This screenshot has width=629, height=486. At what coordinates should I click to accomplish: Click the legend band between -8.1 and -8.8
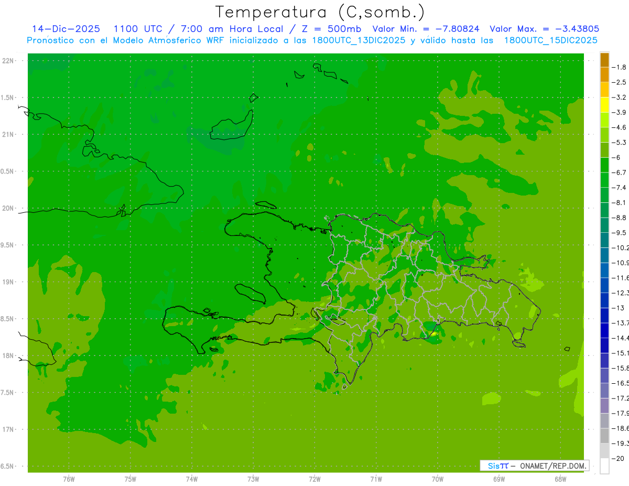click(604, 210)
